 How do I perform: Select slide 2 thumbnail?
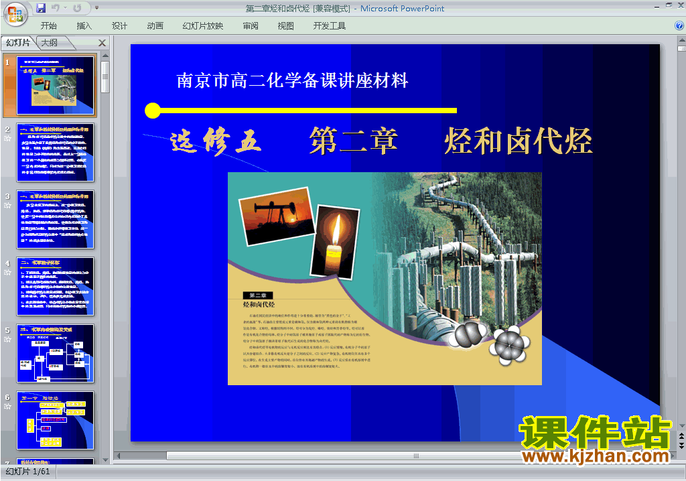[x=55, y=152]
